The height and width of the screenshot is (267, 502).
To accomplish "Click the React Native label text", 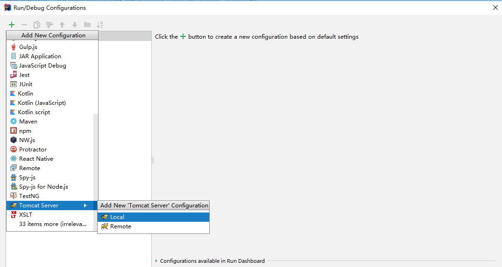I will click(36, 159).
